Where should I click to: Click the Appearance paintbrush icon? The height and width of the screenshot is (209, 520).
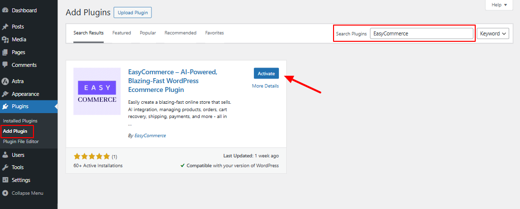pos(5,94)
